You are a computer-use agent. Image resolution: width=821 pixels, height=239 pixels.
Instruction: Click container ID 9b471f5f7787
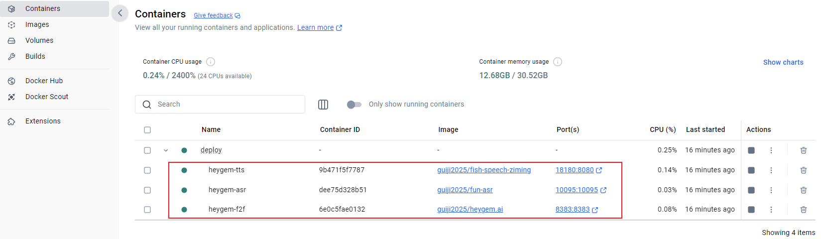coord(342,170)
